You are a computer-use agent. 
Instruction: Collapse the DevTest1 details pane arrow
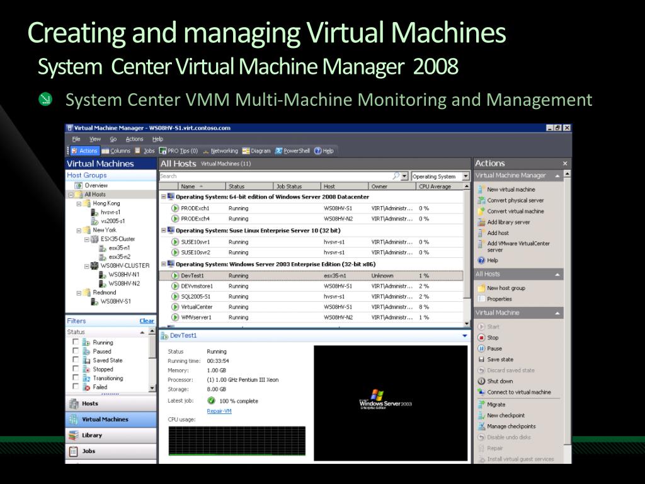465,336
